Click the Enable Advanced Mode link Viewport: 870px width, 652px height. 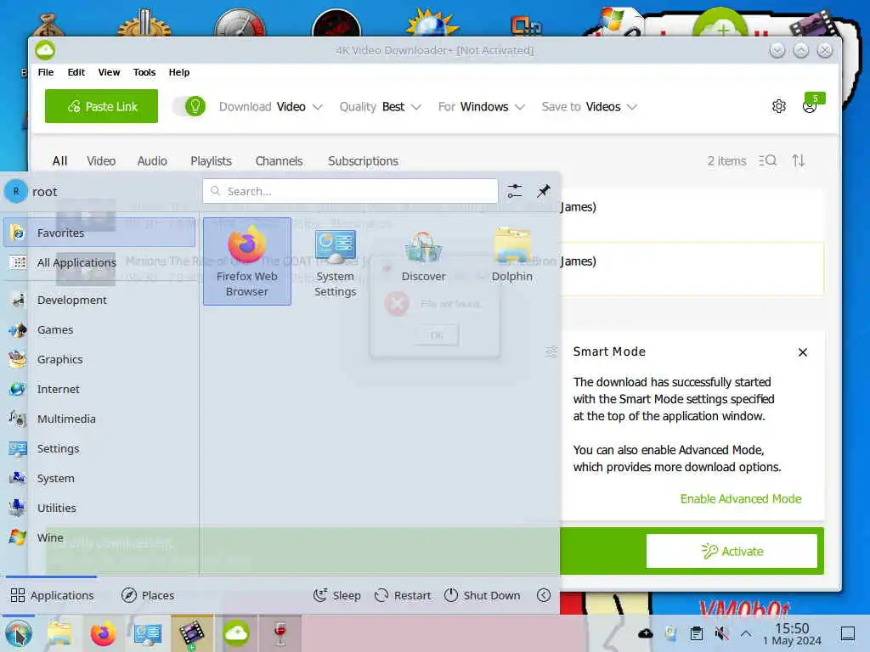point(741,498)
